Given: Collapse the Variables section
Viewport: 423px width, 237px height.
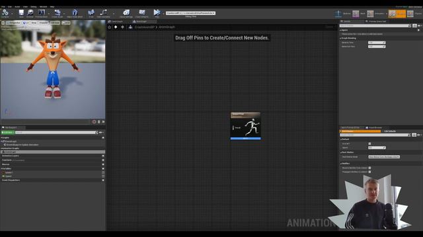Looking at the screenshot, I should [x=1, y=169].
